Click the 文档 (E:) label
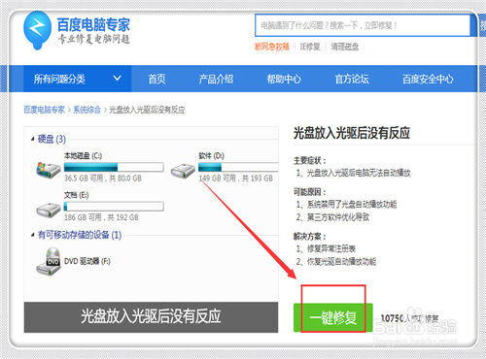 77,195
